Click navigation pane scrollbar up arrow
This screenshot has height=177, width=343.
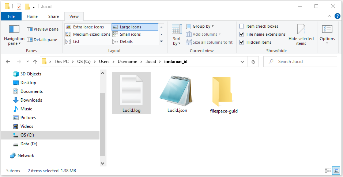[x=103, y=73]
